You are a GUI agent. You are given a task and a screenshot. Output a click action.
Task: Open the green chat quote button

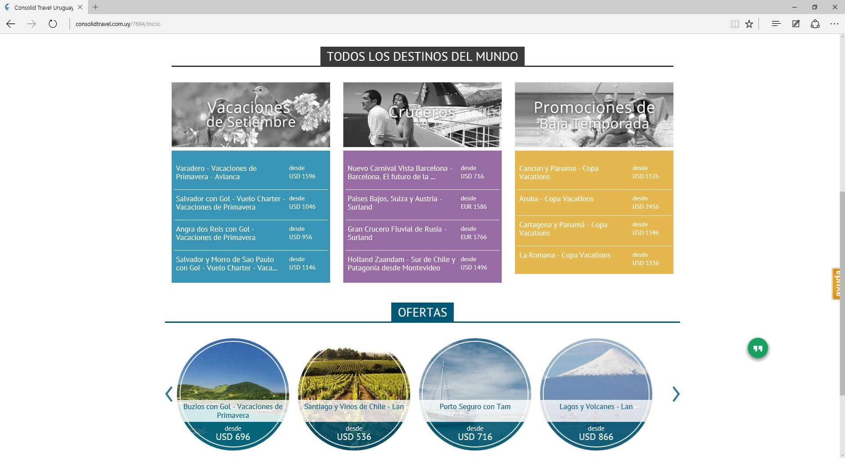click(757, 348)
